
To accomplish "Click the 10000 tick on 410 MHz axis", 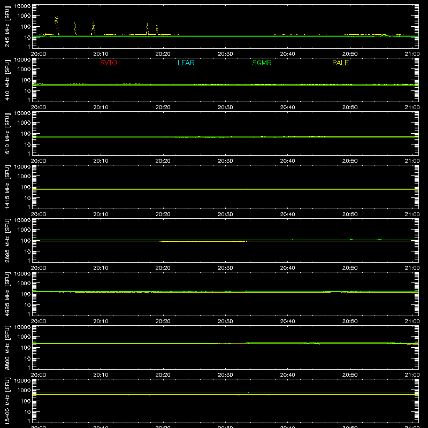I will pos(22,60).
